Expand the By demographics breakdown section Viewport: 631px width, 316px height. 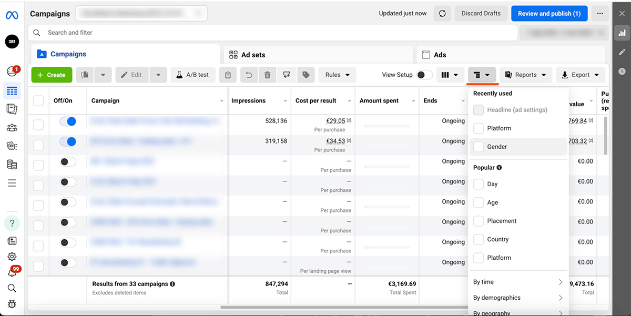pos(518,298)
